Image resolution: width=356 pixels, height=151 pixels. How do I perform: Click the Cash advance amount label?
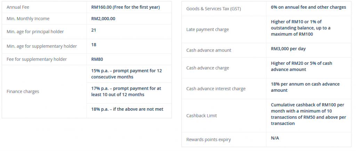click(x=209, y=50)
